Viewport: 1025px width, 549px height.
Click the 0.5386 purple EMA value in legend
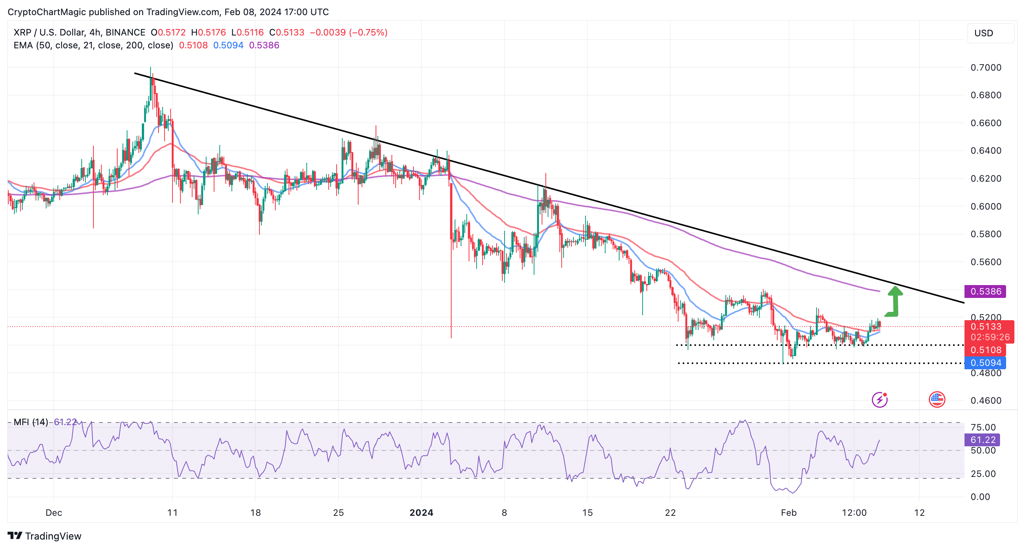click(264, 45)
